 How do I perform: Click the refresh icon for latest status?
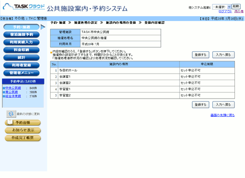coord(11,114)
